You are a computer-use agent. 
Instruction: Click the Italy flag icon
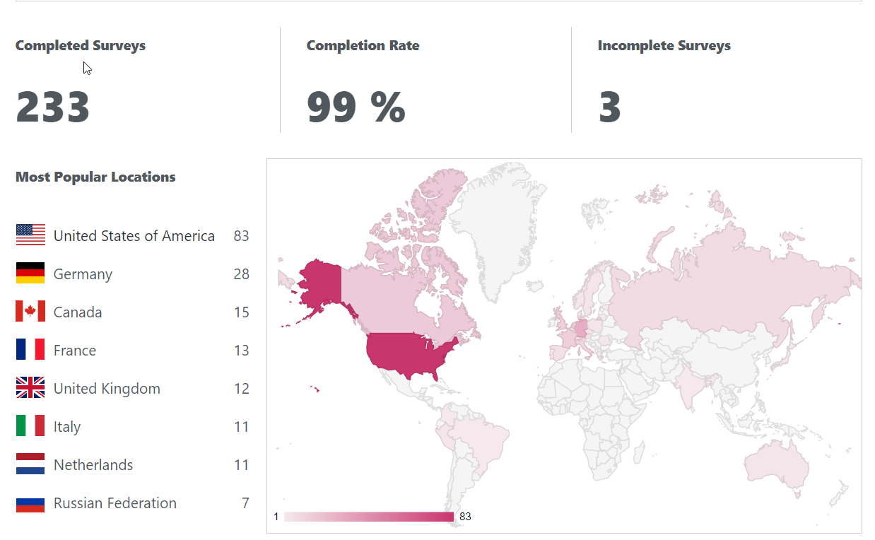(x=30, y=426)
